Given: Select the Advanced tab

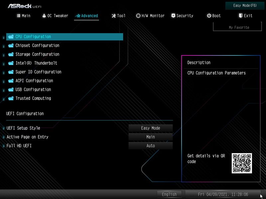Looking at the screenshot, I should pos(86,16).
